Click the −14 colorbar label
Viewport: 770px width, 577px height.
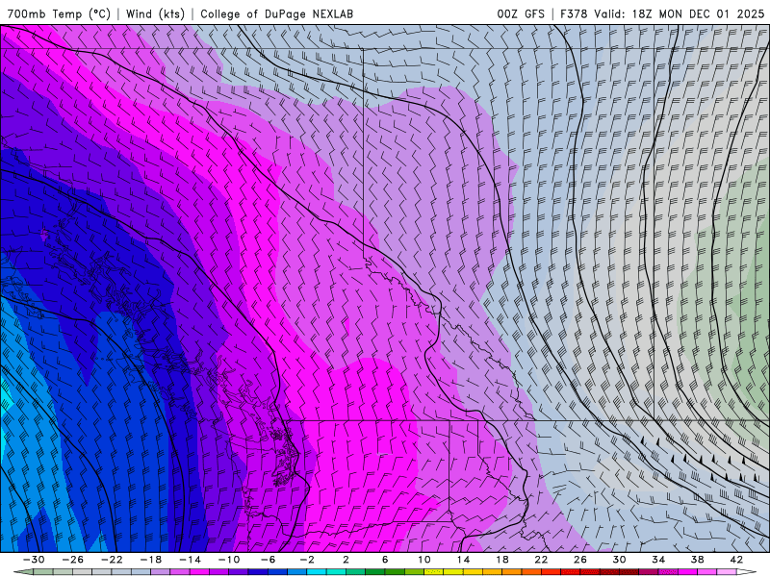pos(190,560)
